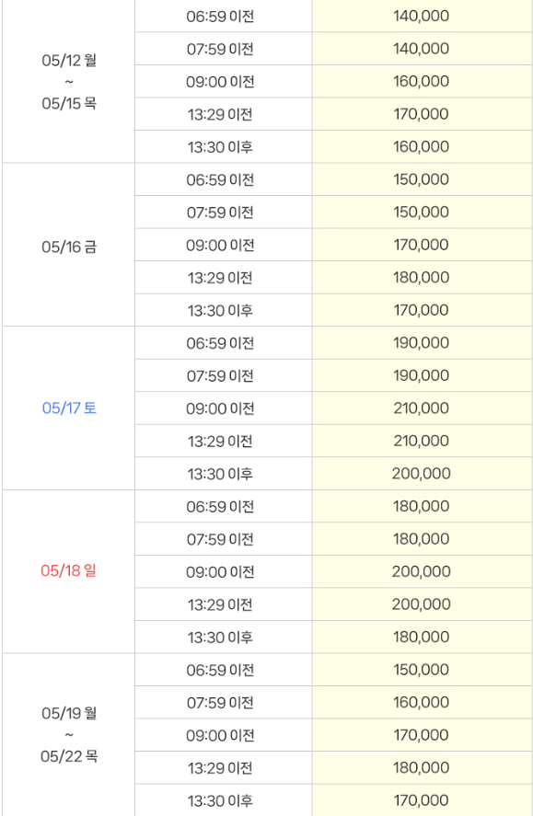Click 170,000 price for 05/12–05/15 13:29 이전

point(421,114)
